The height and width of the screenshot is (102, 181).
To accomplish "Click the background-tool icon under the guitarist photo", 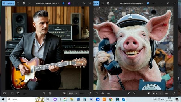I will pyautogui.click(x=50, y=93).
